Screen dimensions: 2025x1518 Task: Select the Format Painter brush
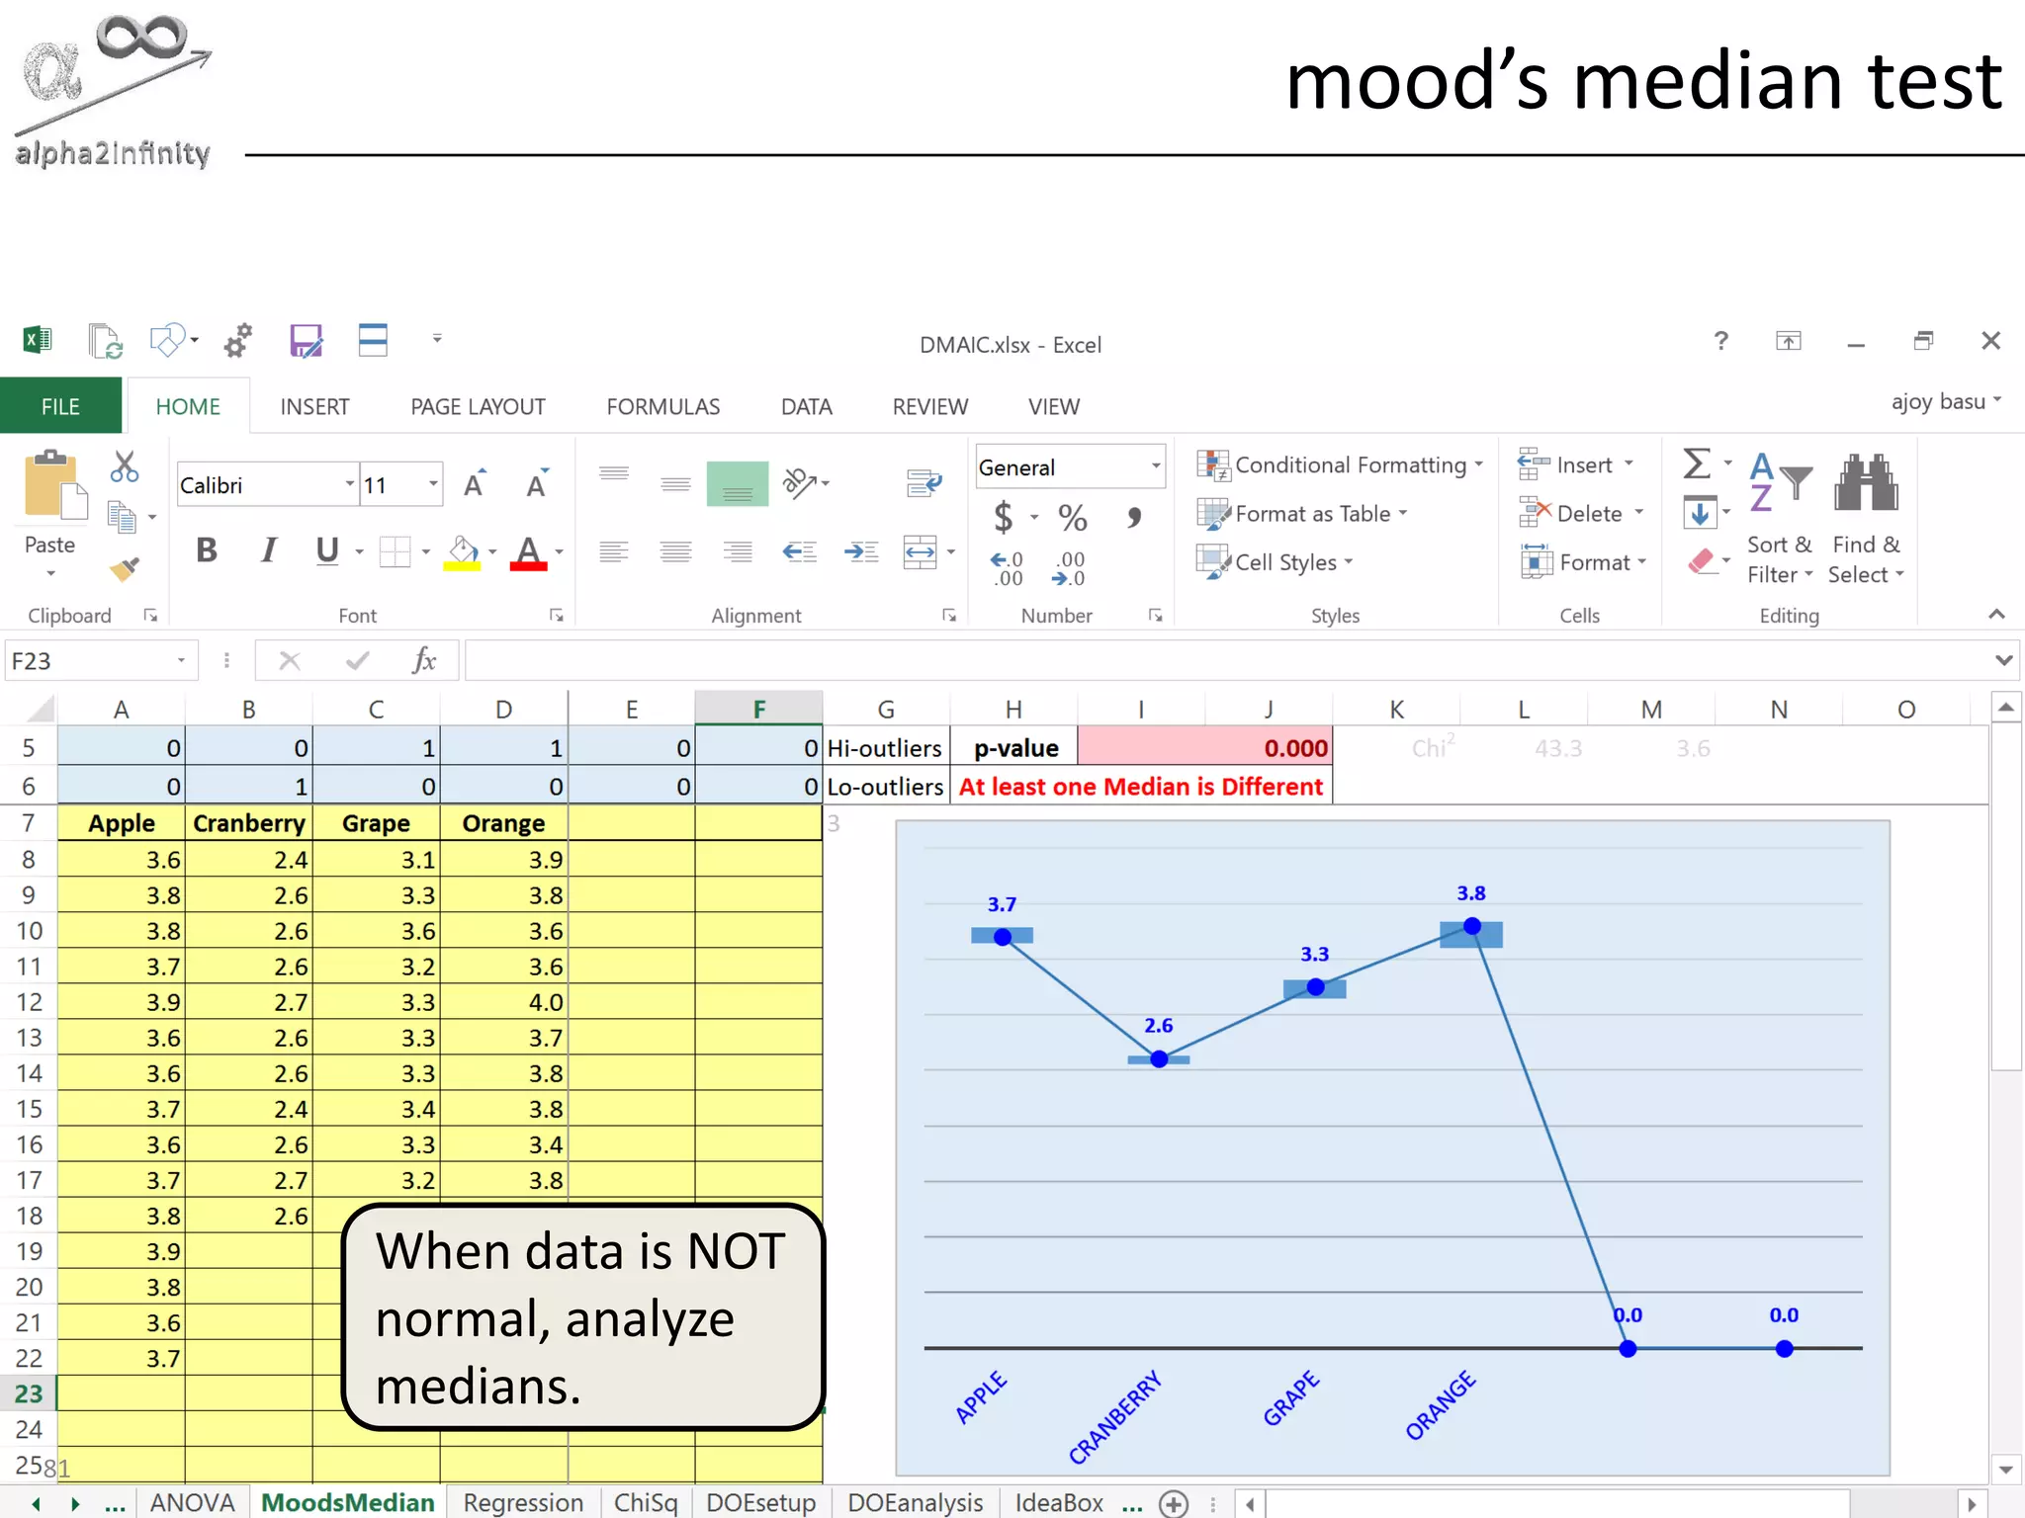click(x=125, y=569)
